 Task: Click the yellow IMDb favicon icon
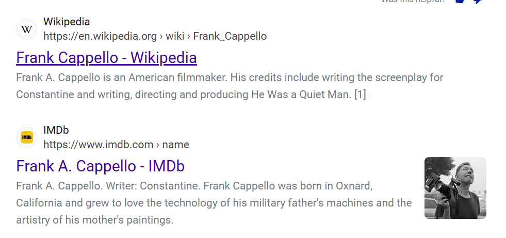point(27,137)
